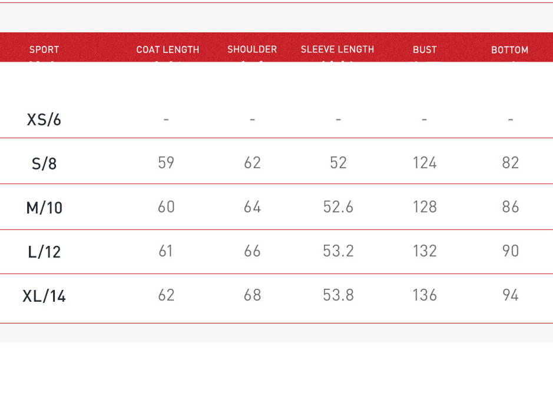Click the XS/6 coat length dash
This screenshot has width=553, height=407.
click(x=166, y=119)
